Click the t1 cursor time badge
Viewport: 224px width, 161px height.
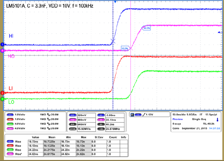tap(101, 115)
